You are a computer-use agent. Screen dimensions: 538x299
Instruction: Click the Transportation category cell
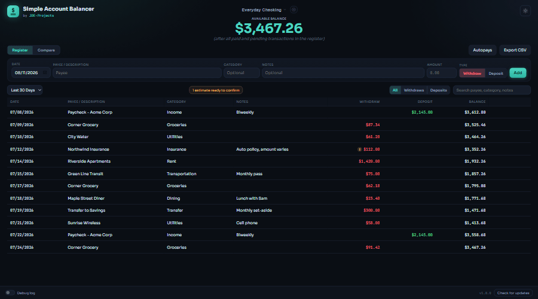(x=182, y=173)
